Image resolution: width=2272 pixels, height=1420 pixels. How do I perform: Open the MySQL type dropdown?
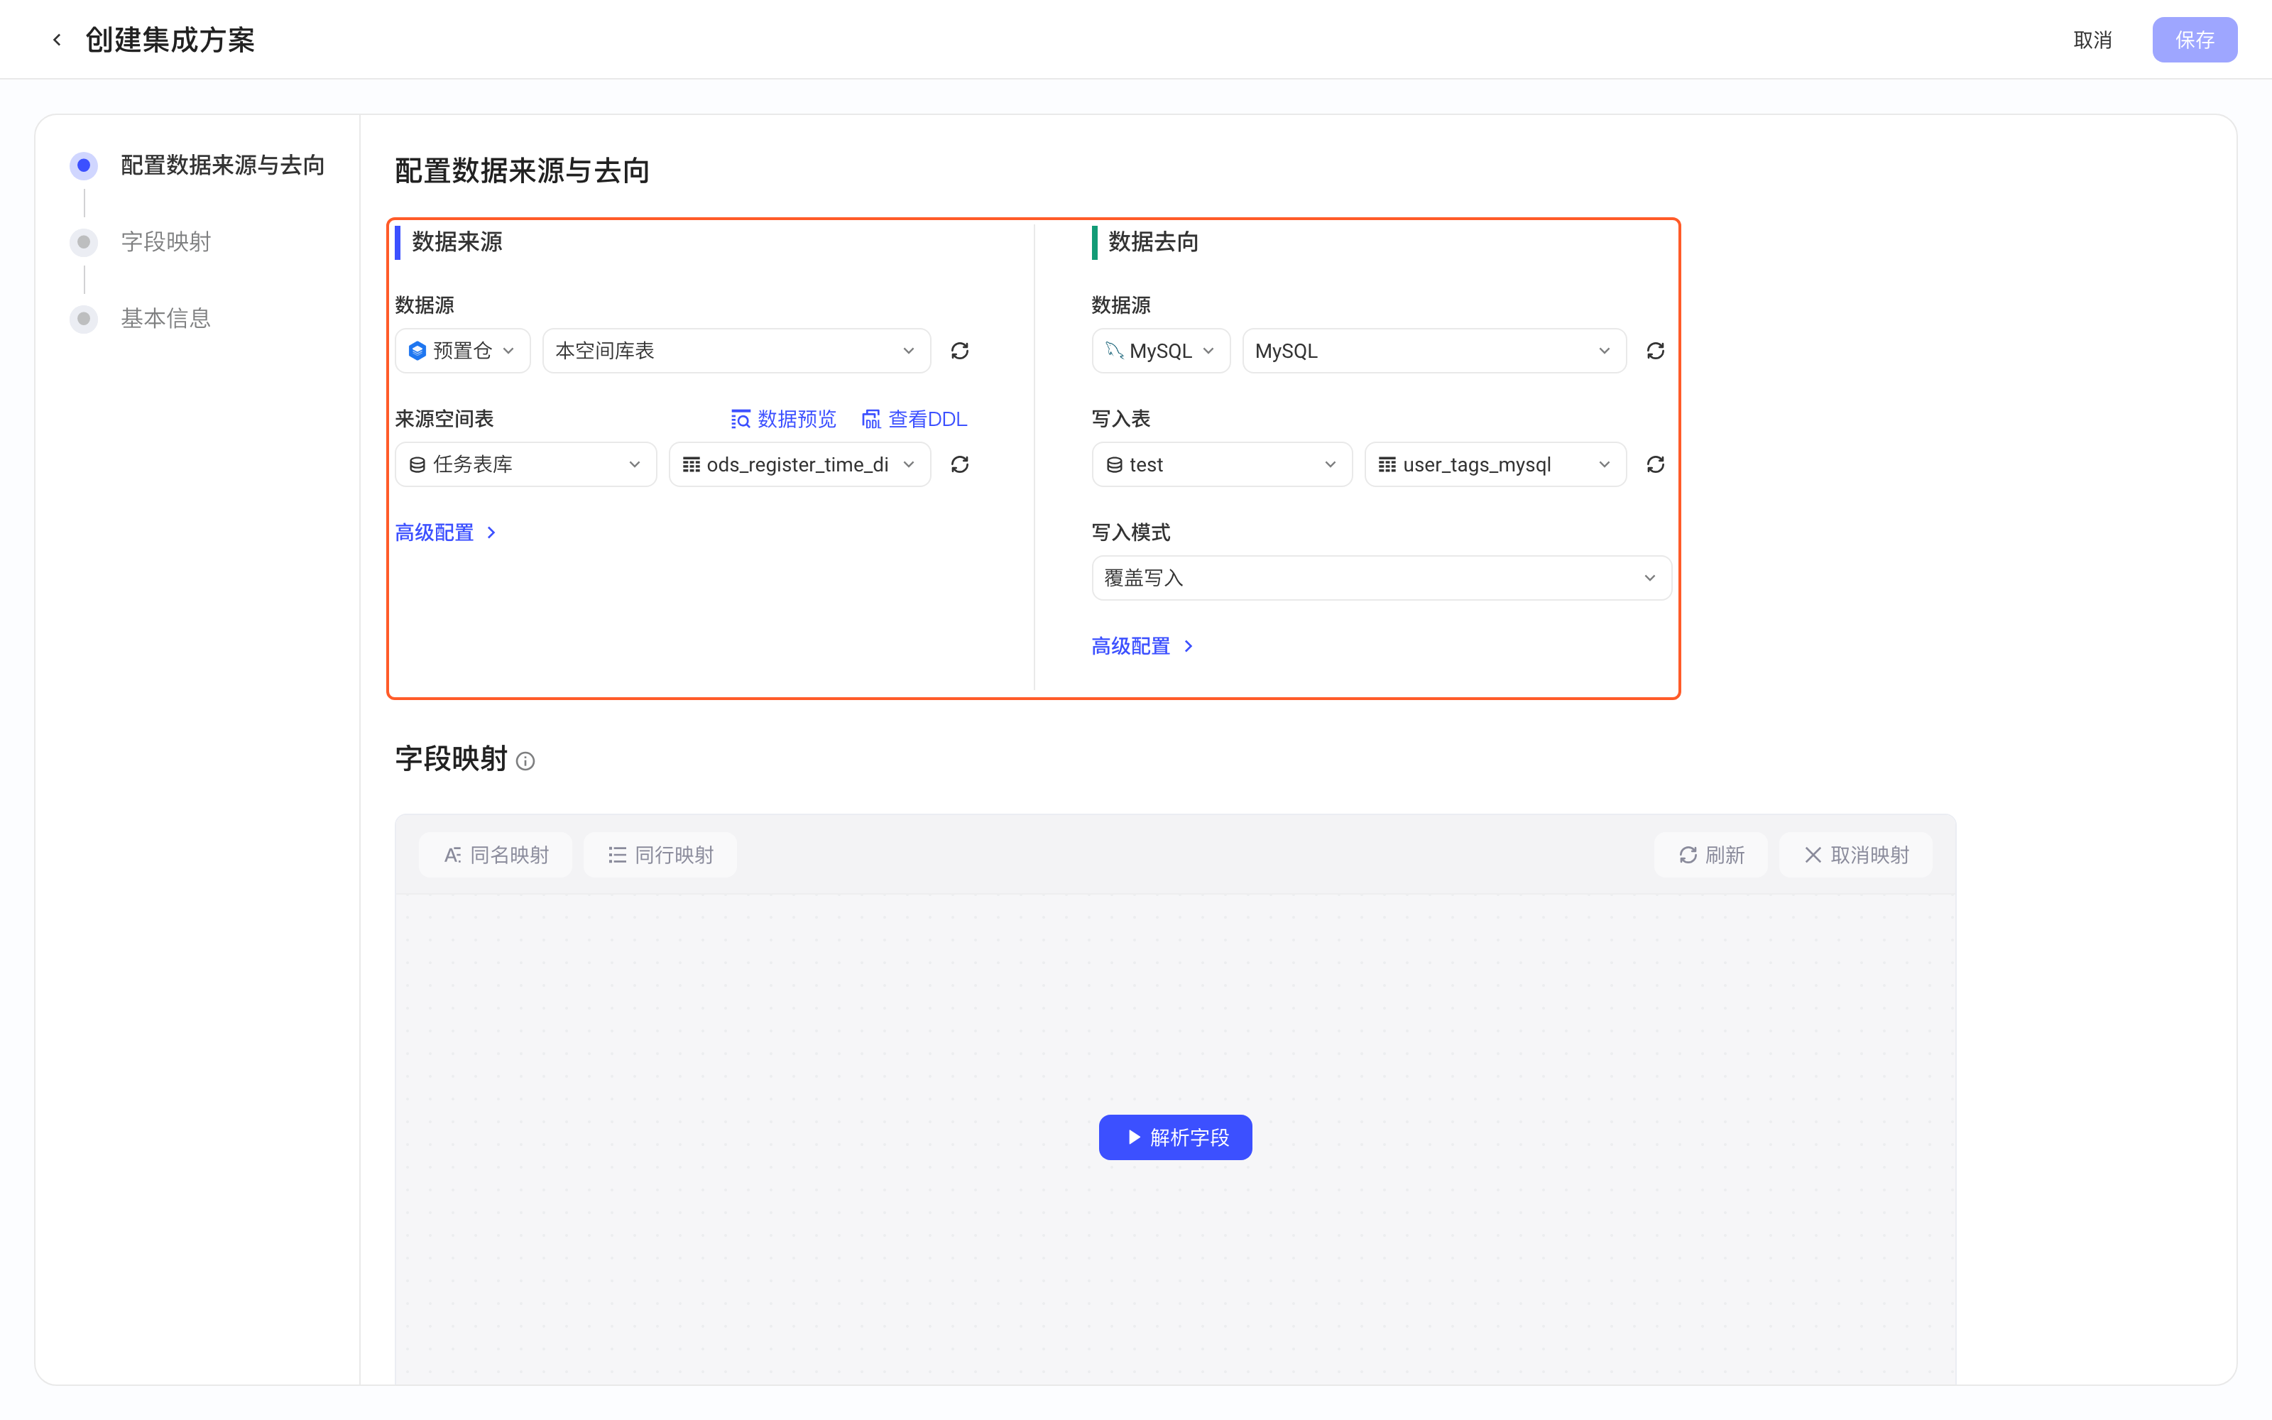1162,351
